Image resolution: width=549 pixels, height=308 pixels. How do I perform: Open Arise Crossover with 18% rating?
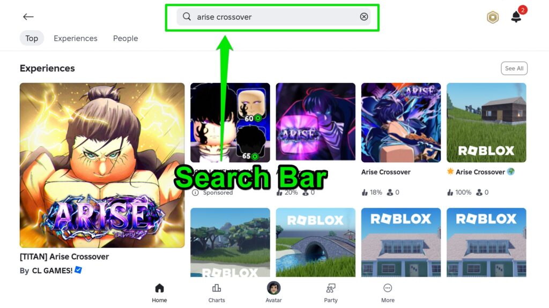pyautogui.click(x=401, y=123)
